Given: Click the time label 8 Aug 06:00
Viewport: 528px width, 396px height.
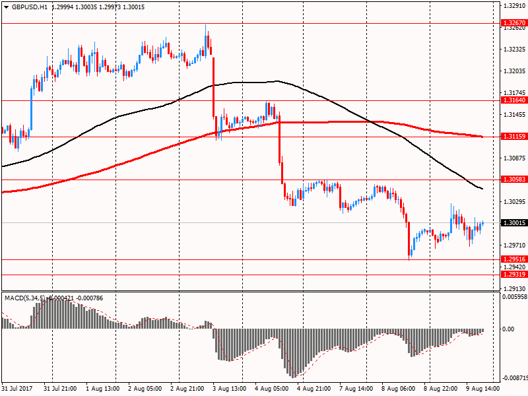Looking at the screenshot, I should (398, 389).
